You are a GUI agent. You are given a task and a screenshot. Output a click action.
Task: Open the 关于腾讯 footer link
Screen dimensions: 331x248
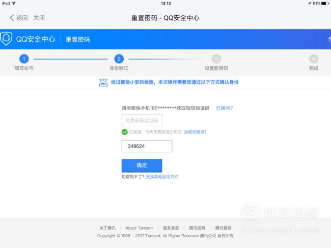click(x=107, y=228)
